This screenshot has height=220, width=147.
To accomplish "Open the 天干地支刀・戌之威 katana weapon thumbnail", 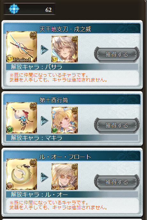I will 22,47.
